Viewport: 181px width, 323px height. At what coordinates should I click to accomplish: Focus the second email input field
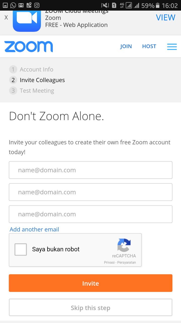point(90,192)
